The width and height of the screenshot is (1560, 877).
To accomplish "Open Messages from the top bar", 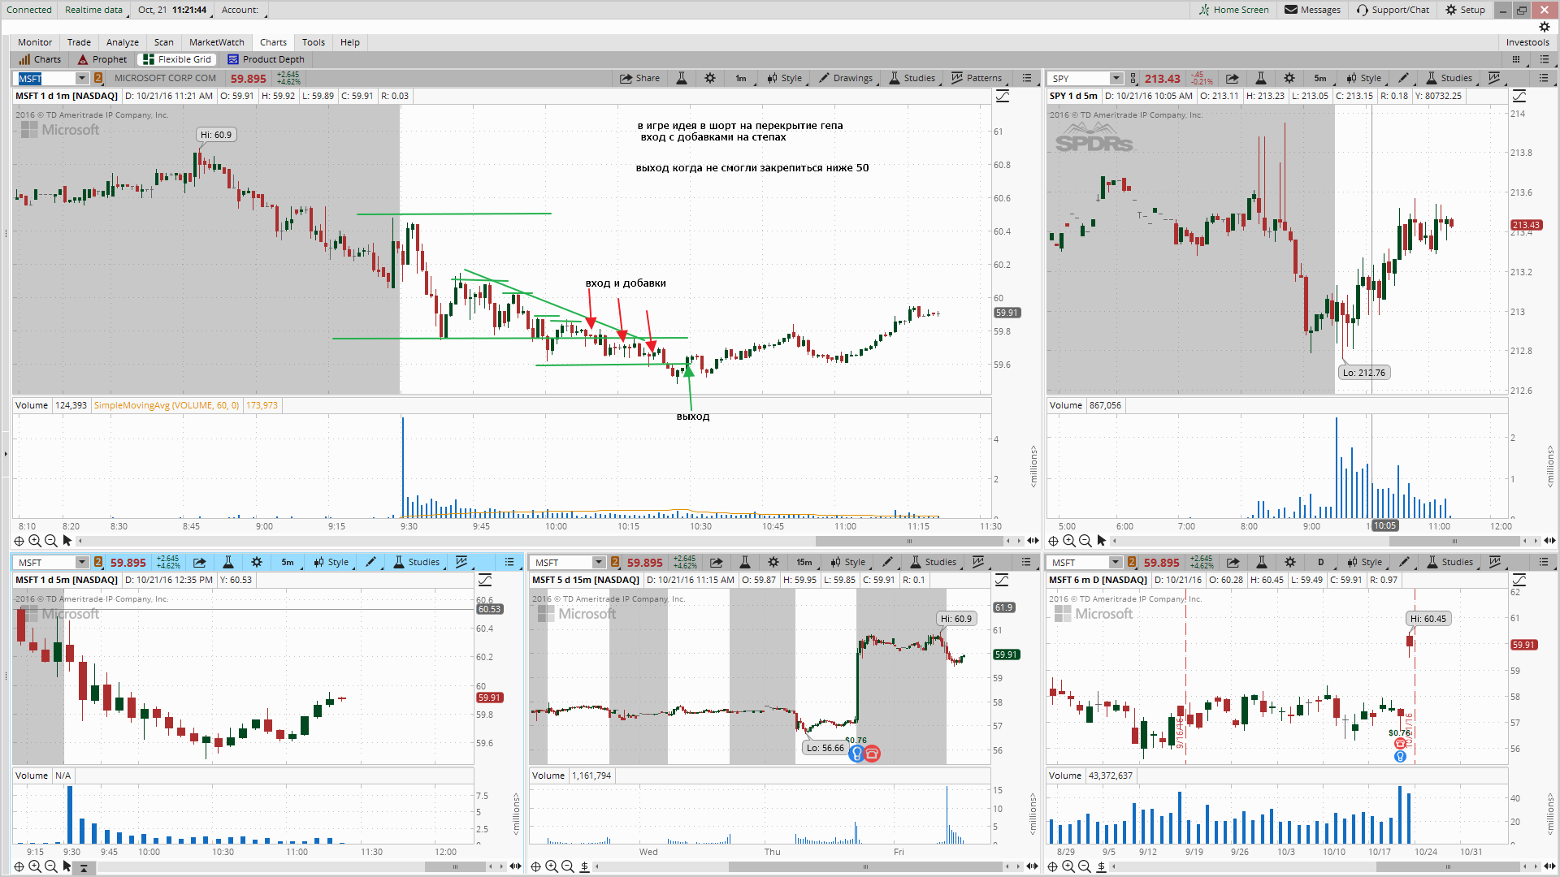I will pos(1313,10).
